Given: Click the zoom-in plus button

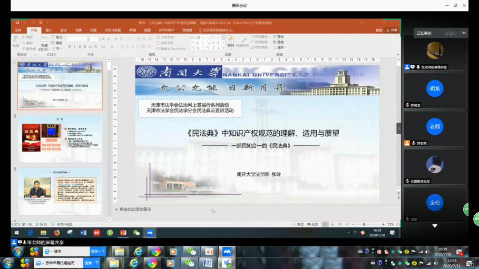Looking at the screenshot, I should pyautogui.click(x=383, y=224).
